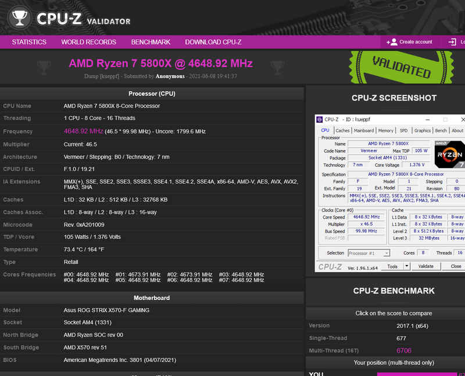
Task: Click the Ryzen 7 logo in the CPU-Z window
Action: pos(450,155)
